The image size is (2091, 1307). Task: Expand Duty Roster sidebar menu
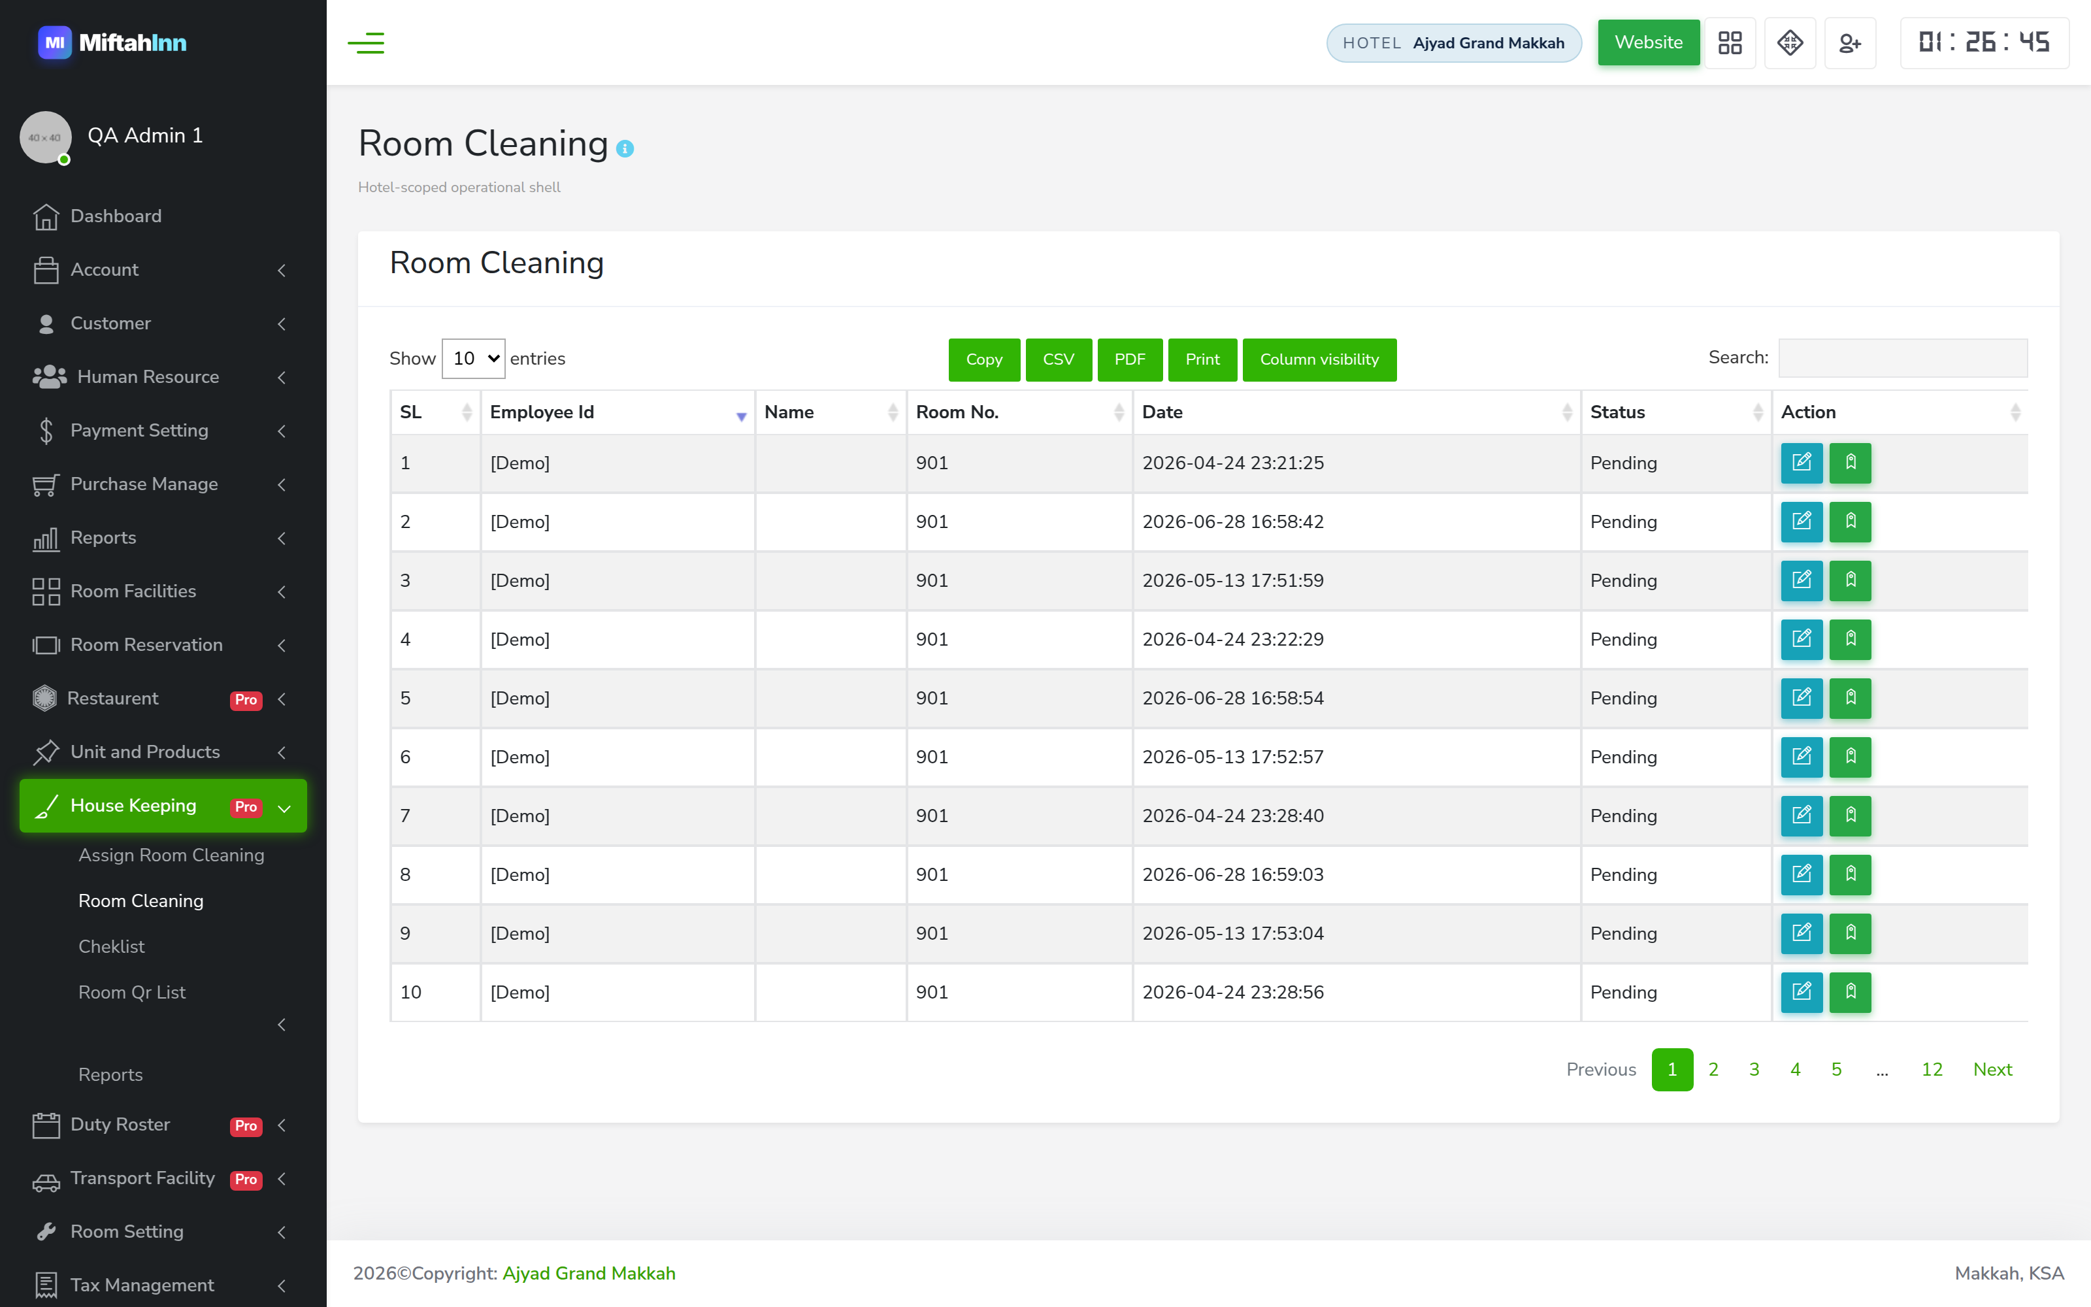coord(163,1125)
